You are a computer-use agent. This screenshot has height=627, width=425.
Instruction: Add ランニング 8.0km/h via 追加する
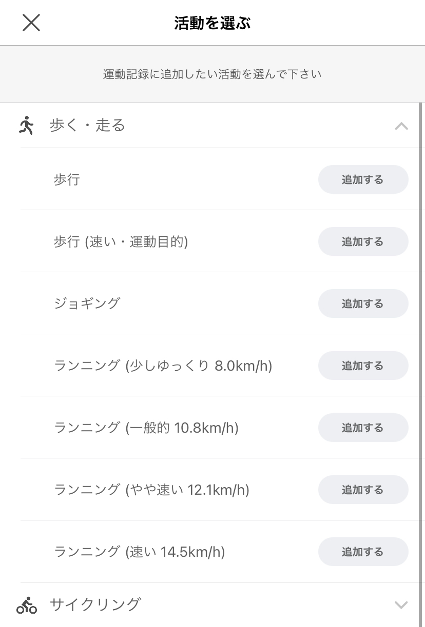coord(363,366)
